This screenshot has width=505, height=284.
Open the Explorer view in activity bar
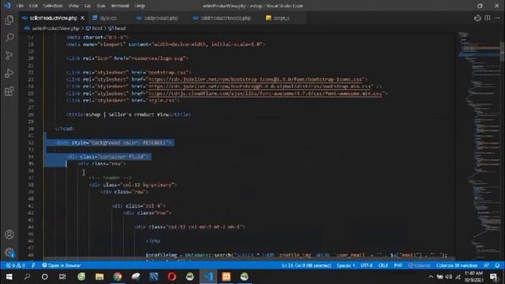click(x=9, y=20)
